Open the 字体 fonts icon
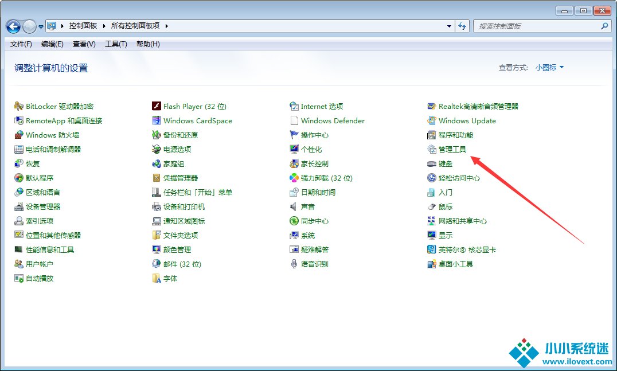The image size is (617, 371). [x=156, y=278]
